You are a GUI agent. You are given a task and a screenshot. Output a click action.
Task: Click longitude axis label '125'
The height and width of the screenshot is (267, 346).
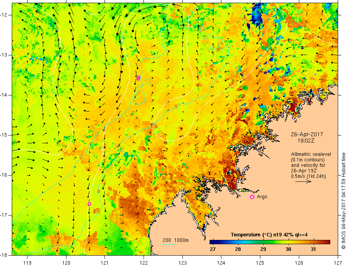tap(260, 263)
